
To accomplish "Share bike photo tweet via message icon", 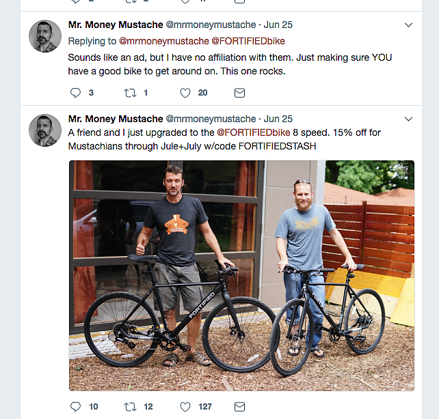I will 239,406.
